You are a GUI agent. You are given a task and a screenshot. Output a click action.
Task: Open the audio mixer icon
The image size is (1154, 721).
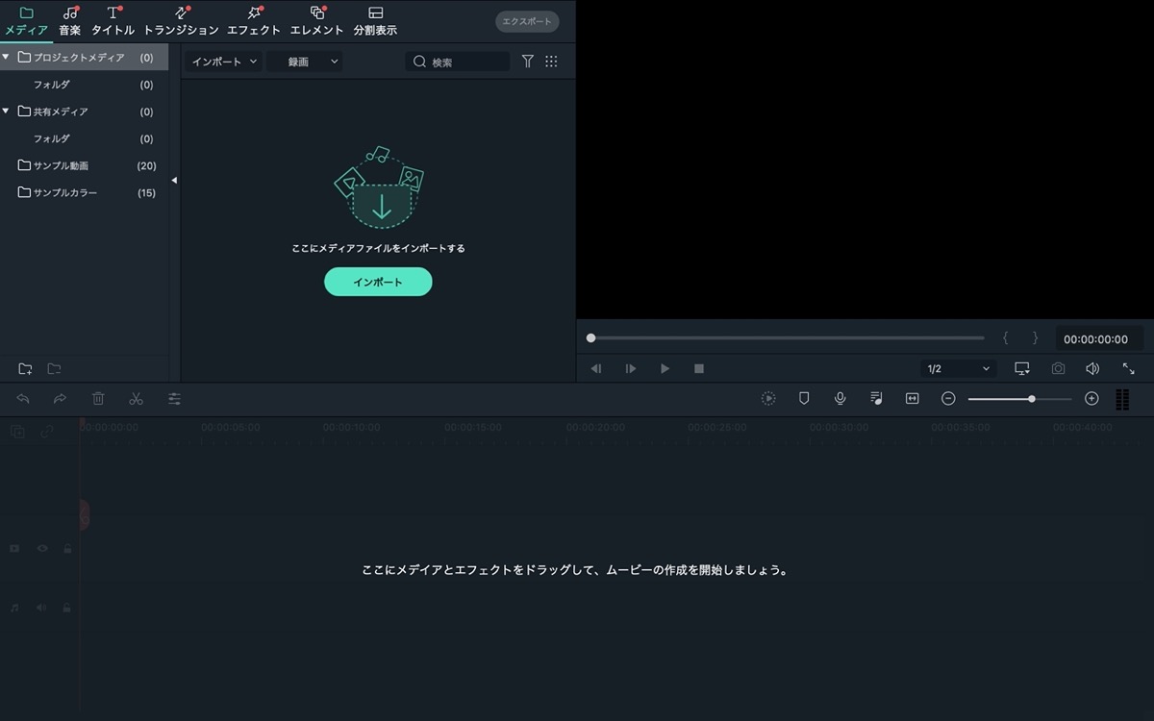(876, 398)
